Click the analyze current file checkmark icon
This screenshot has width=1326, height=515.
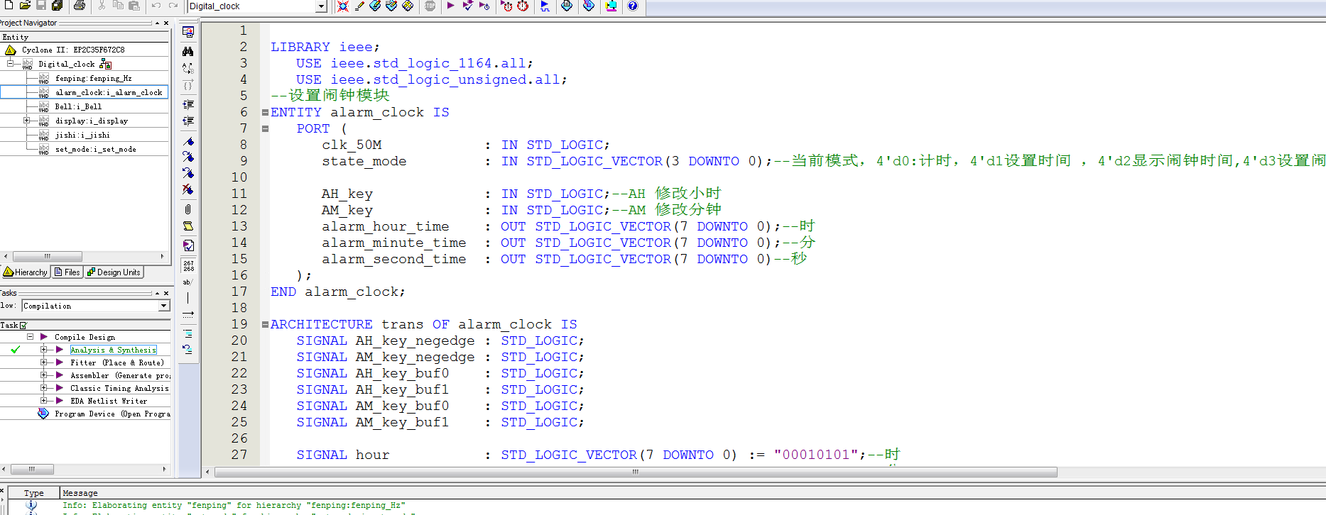[x=188, y=245]
